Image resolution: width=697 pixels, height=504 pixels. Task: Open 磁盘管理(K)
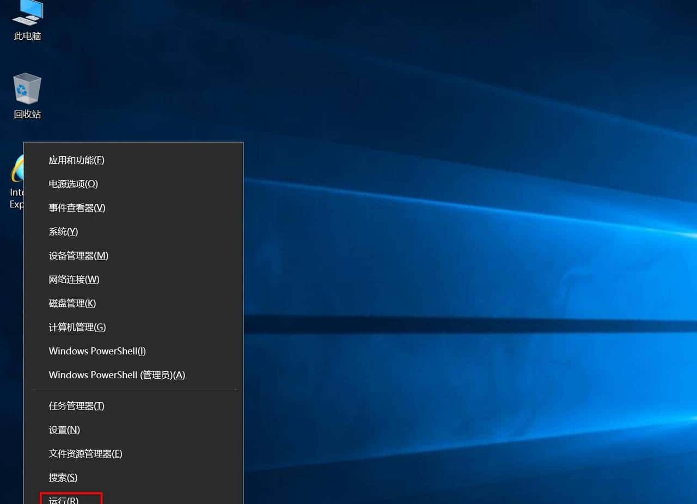[71, 303]
